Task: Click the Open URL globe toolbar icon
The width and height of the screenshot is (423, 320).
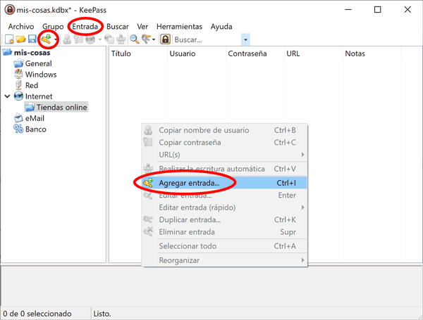Action: [x=90, y=39]
